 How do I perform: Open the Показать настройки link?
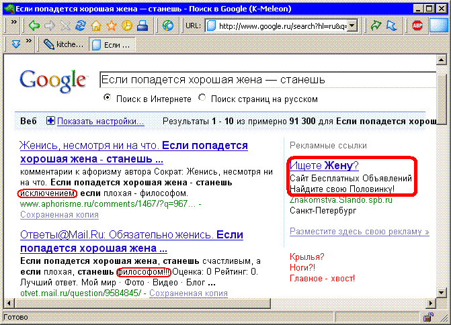click(x=101, y=122)
